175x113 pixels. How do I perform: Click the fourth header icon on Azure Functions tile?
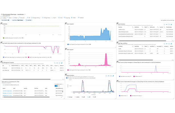pyautogui.click(x=171, y=24)
